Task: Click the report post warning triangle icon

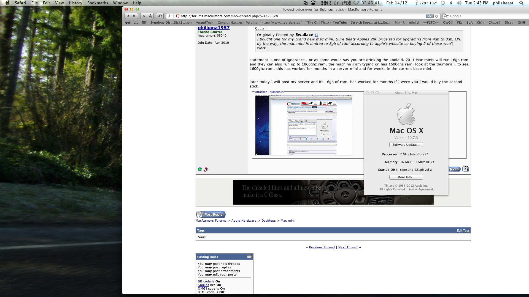Action: [x=206, y=169]
